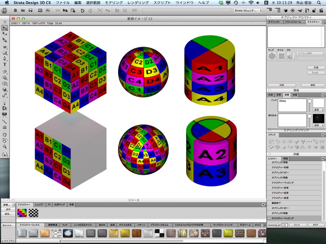The height and width of the screenshot is (244, 326).
Task: Open the plus menu on テクスチャー tab row
Action: pyautogui.click(x=323, y=22)
